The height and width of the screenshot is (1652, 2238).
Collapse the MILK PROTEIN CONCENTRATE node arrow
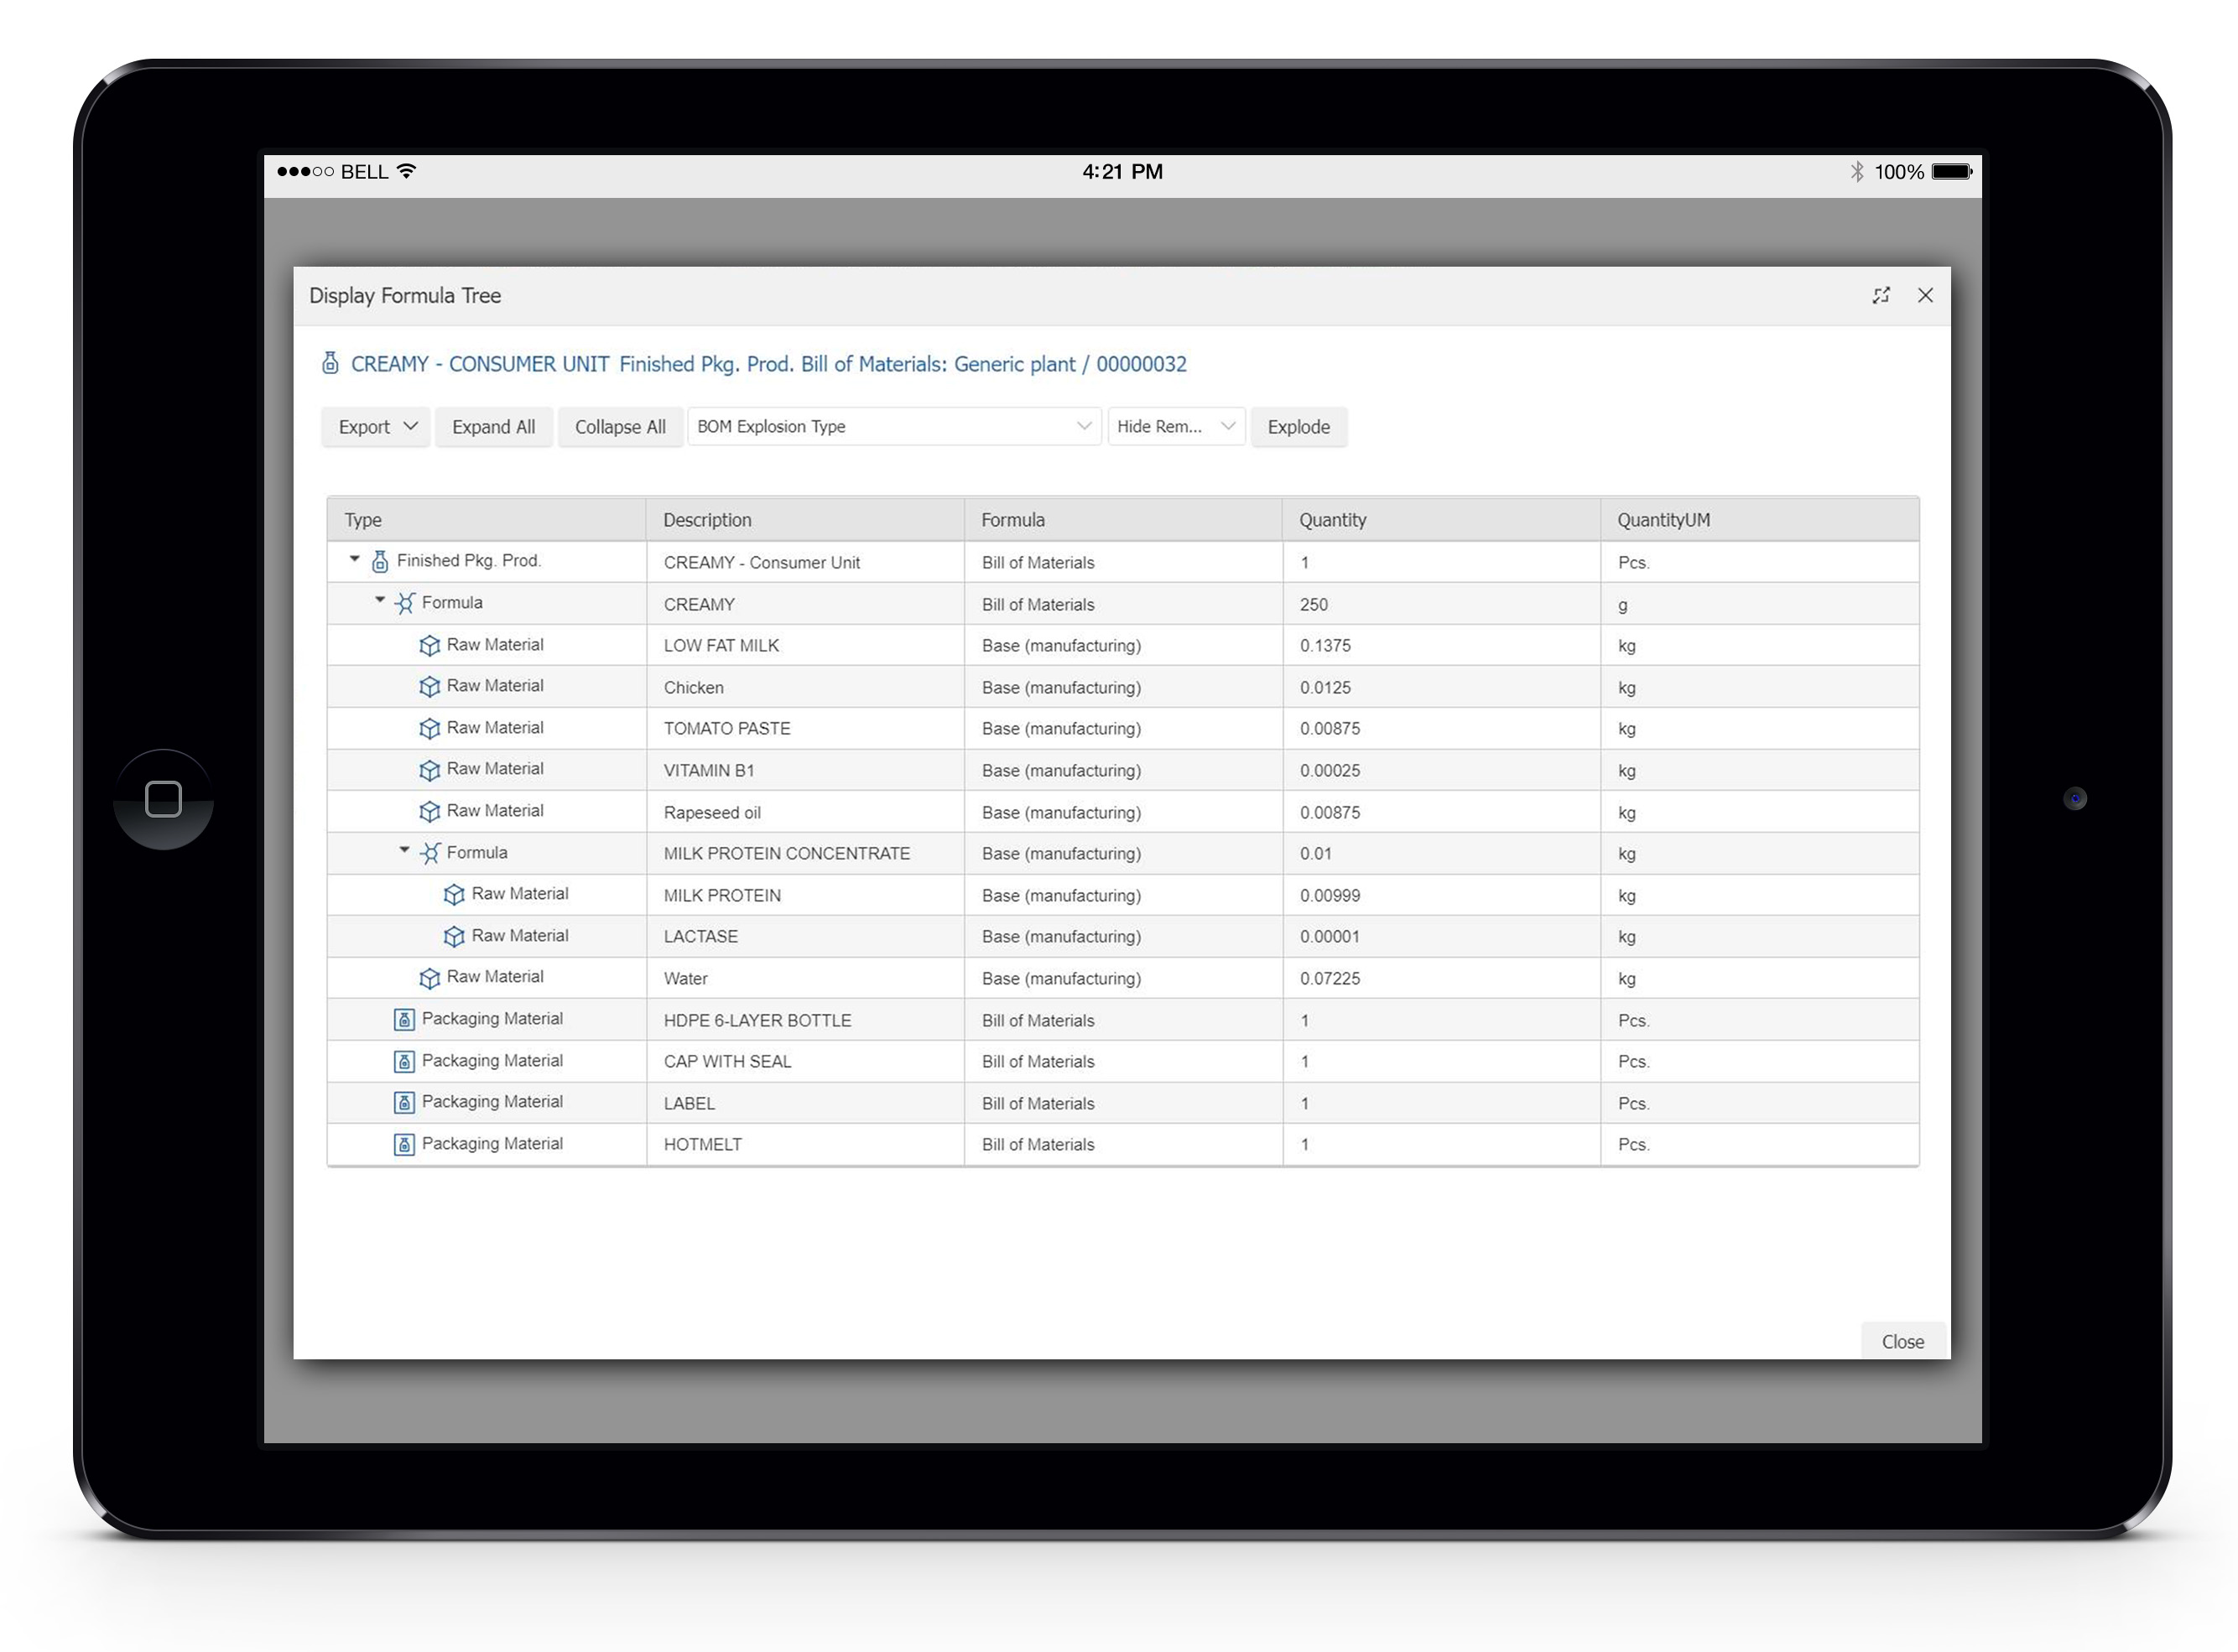pos(404,850)
